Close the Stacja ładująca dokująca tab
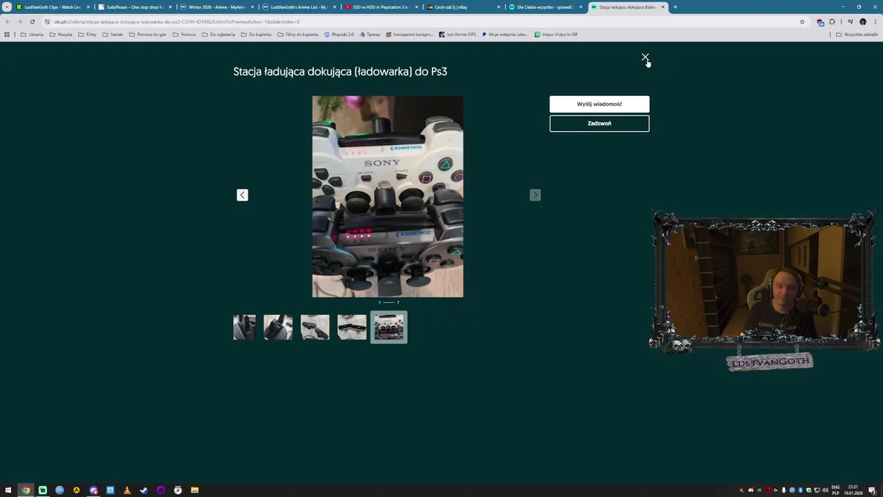Screen dimensions: 883x497 [663, 7]
